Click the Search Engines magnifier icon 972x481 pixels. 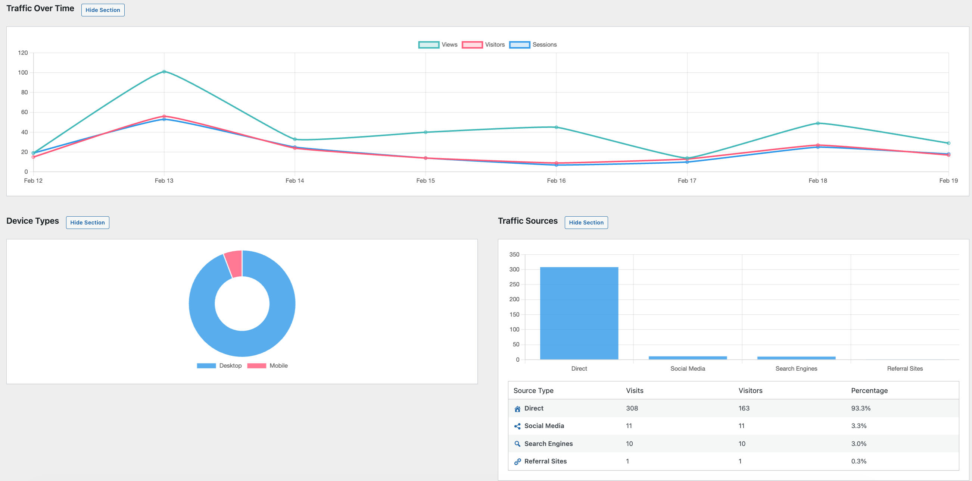517,444
